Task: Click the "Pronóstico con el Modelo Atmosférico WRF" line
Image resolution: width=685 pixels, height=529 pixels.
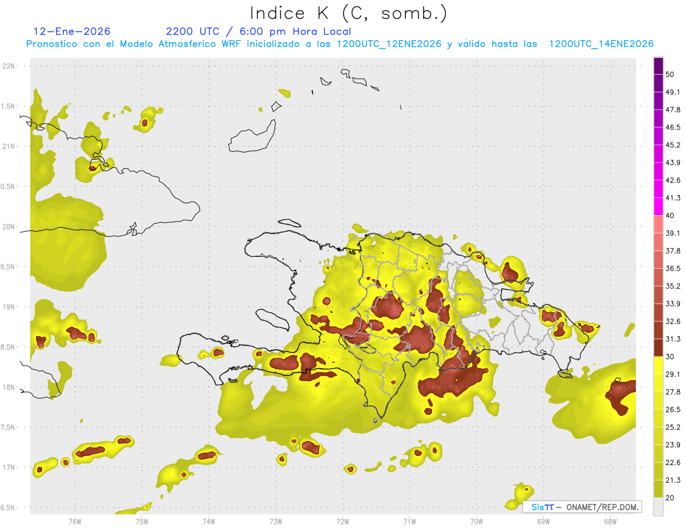Action: (340, 44)
